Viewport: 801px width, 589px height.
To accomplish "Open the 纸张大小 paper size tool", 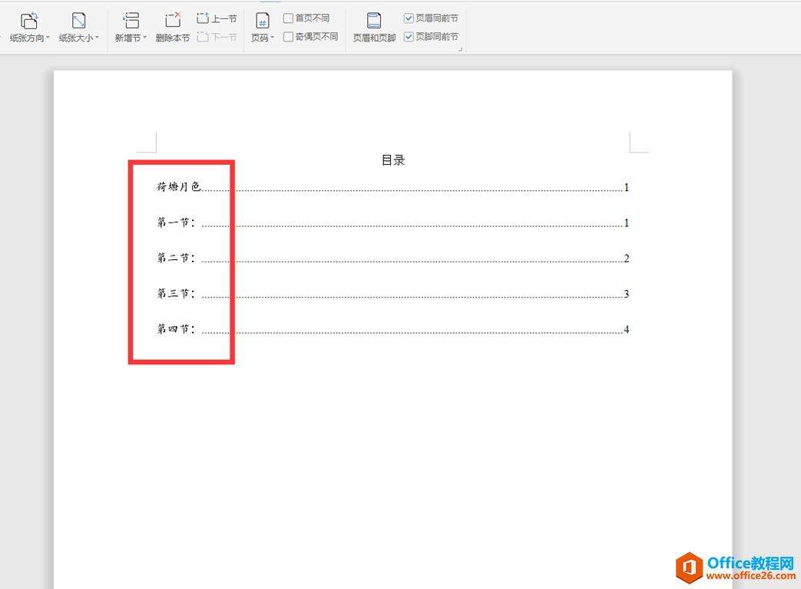I will pos(78,28).
